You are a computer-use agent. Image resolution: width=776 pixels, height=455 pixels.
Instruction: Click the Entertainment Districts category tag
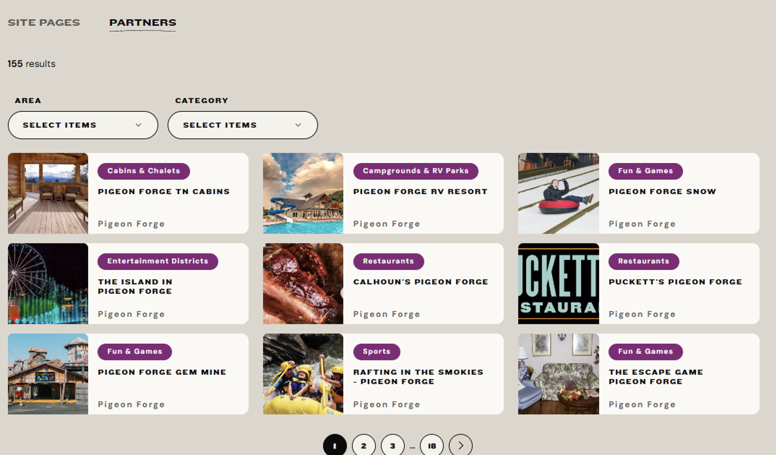[x=158, y=261]
